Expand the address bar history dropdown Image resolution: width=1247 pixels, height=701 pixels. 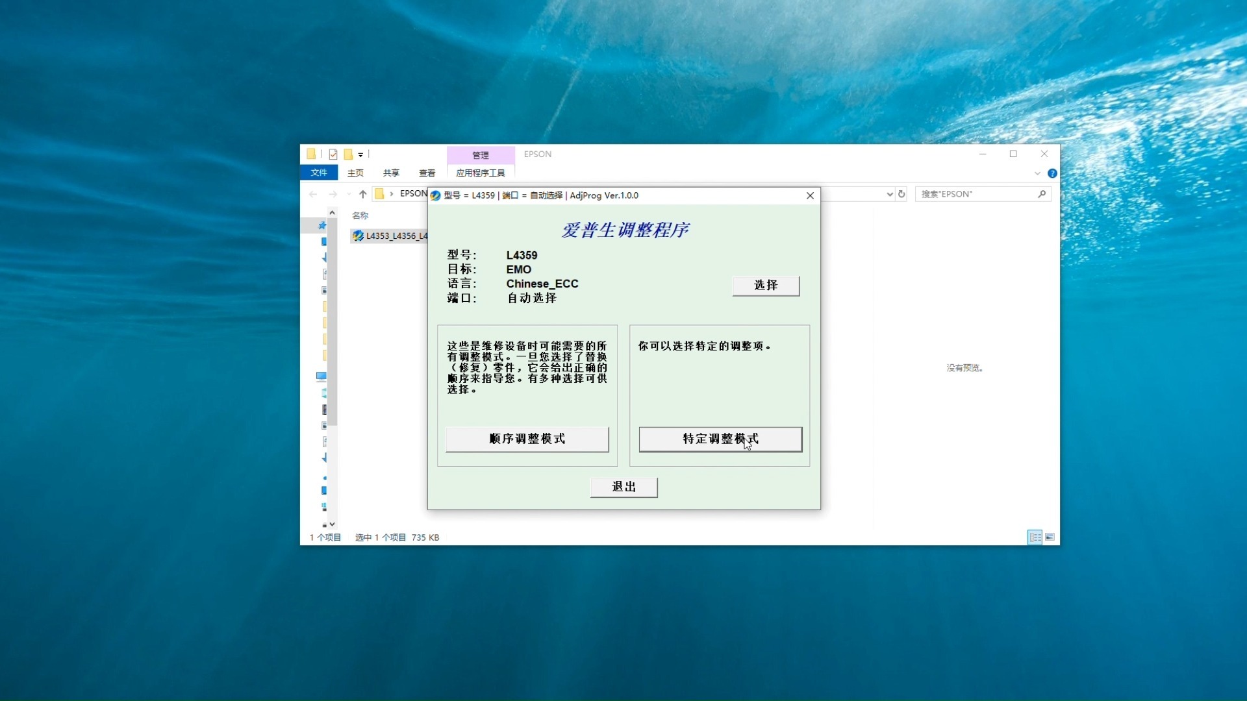(x=890, y=194)
